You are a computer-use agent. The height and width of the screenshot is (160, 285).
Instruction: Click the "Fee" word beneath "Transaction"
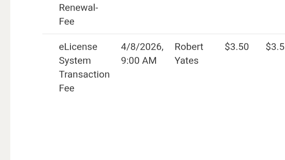tap(66, 88)
